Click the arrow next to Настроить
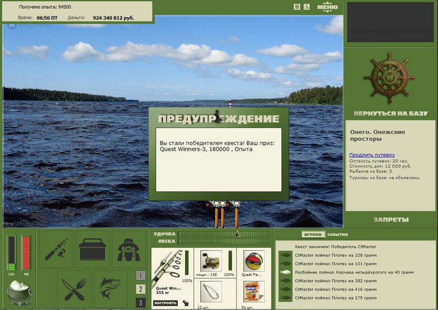 (186, 303)
